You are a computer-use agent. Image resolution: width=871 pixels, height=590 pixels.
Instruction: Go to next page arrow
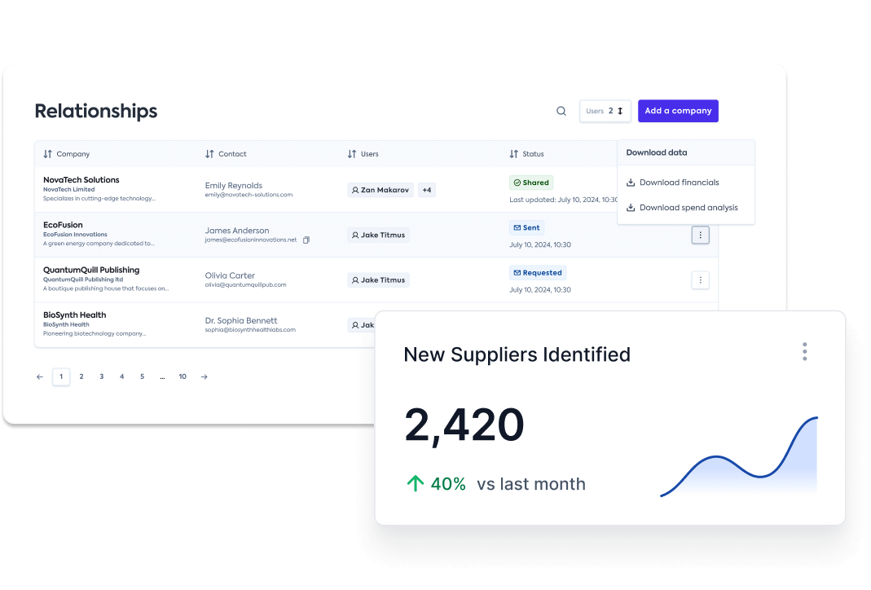click(x=204, y=376)
